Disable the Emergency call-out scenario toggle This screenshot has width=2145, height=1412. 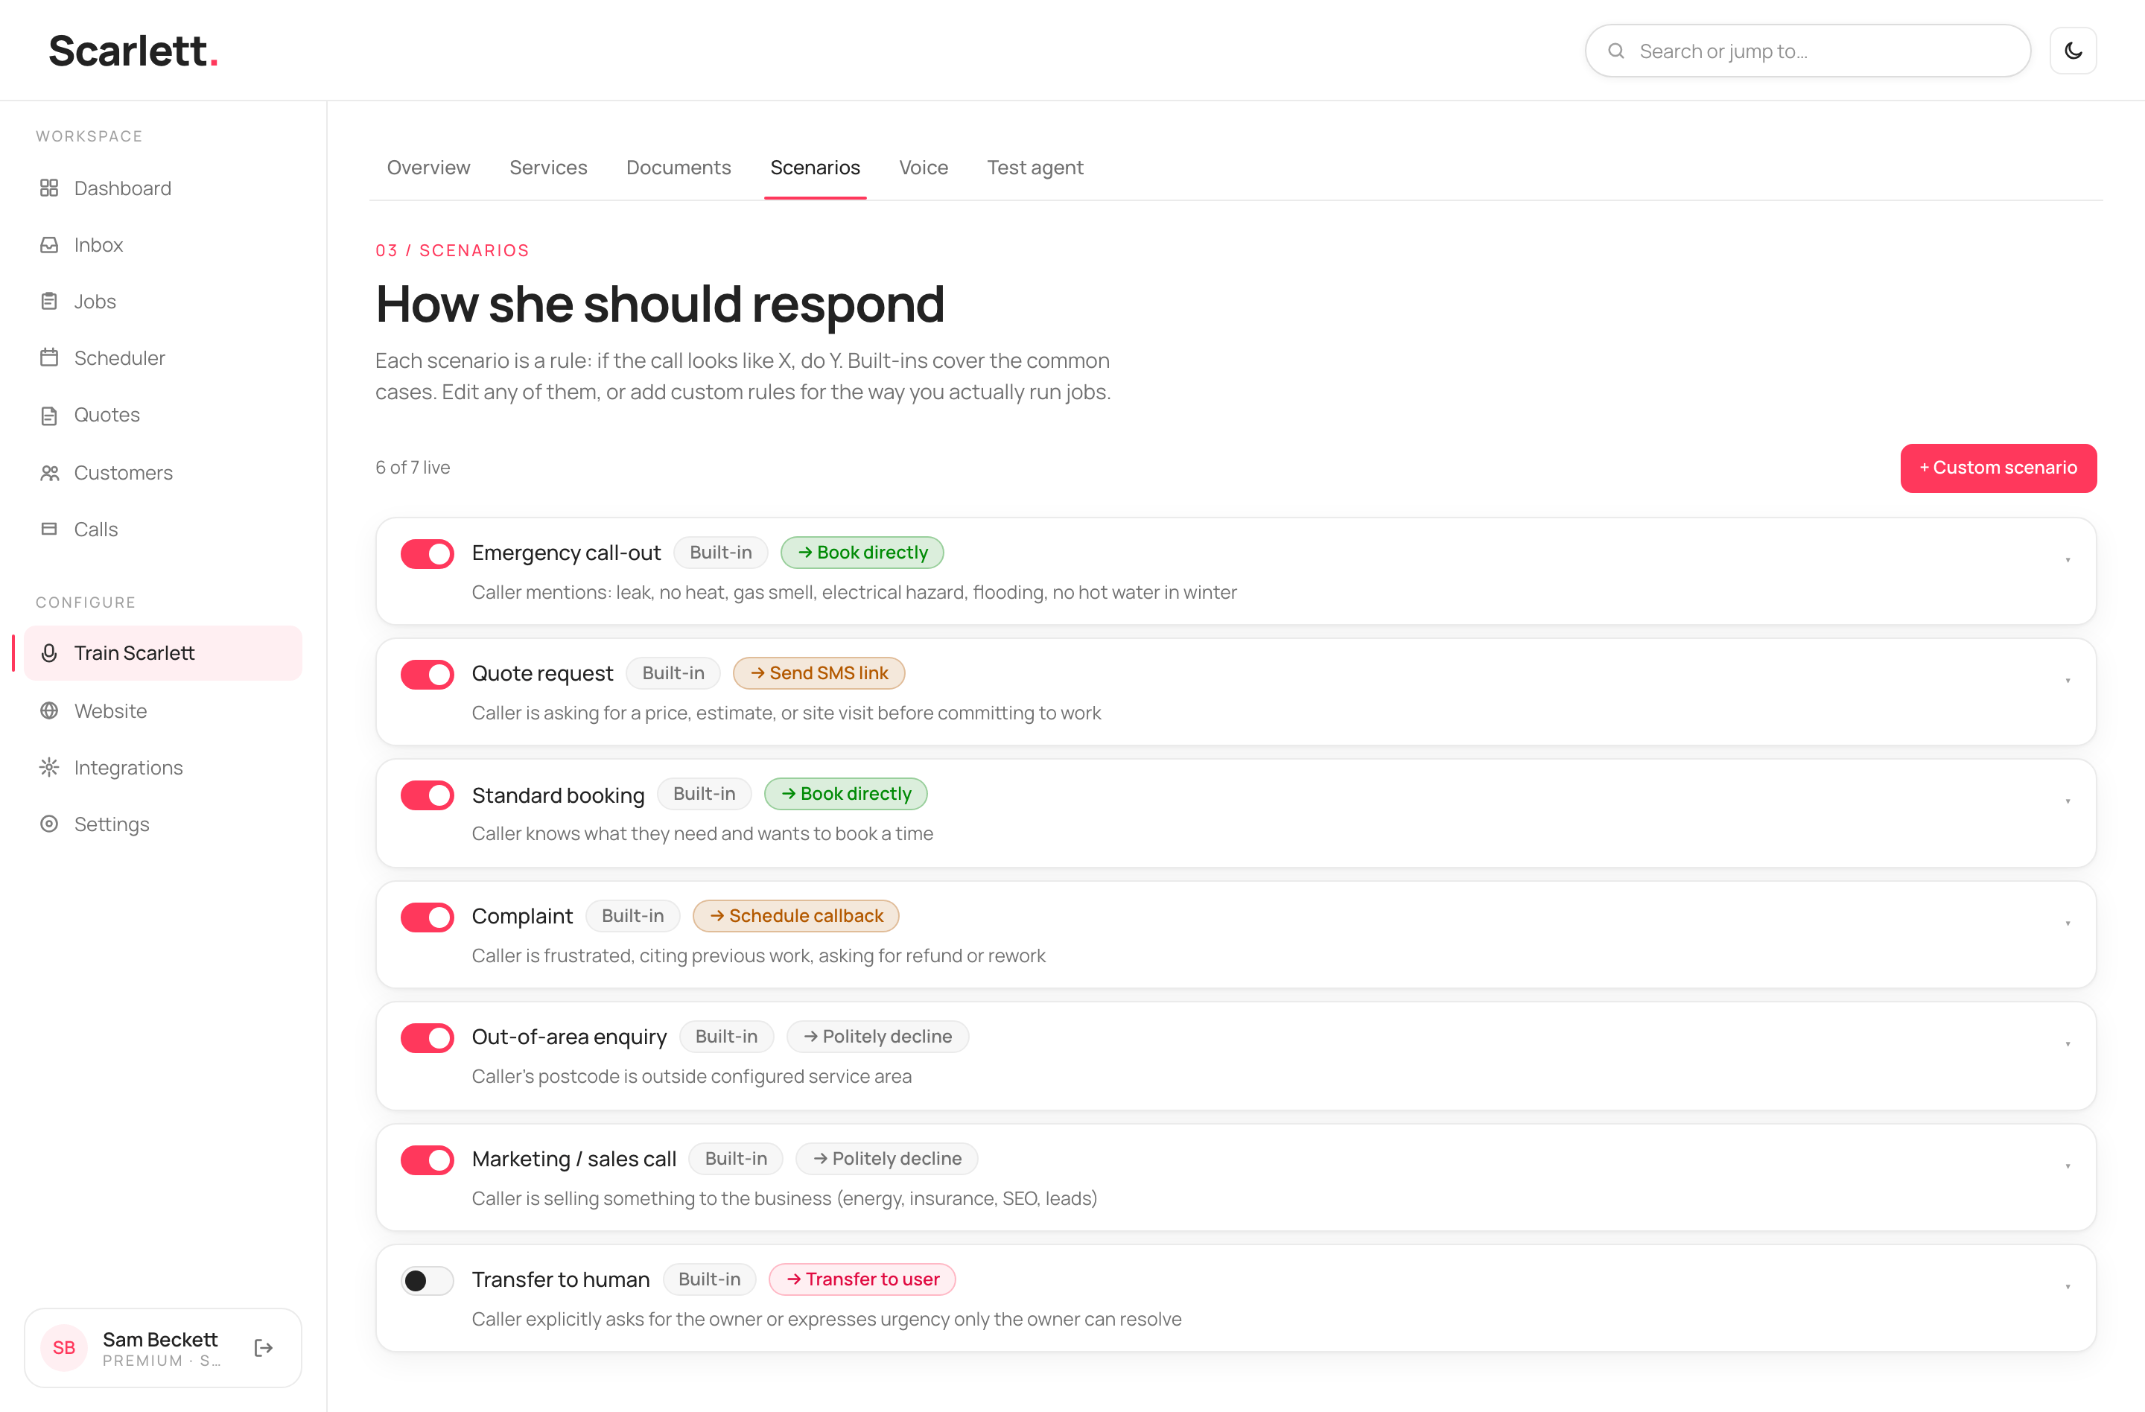pos(428,554)
